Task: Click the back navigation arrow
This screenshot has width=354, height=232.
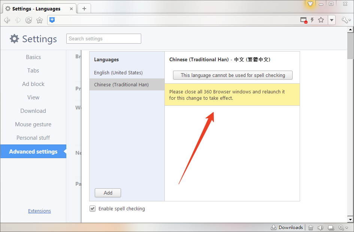Action: coord(7,20)
